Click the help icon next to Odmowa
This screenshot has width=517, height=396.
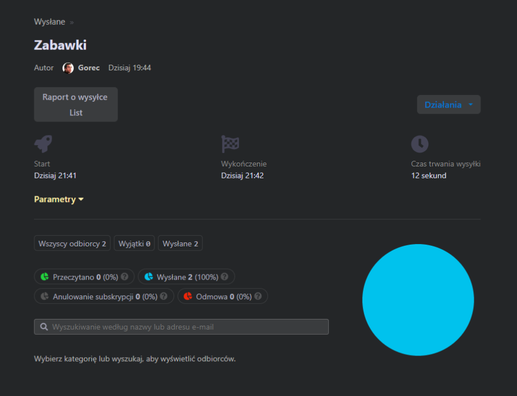click(257, 296)
